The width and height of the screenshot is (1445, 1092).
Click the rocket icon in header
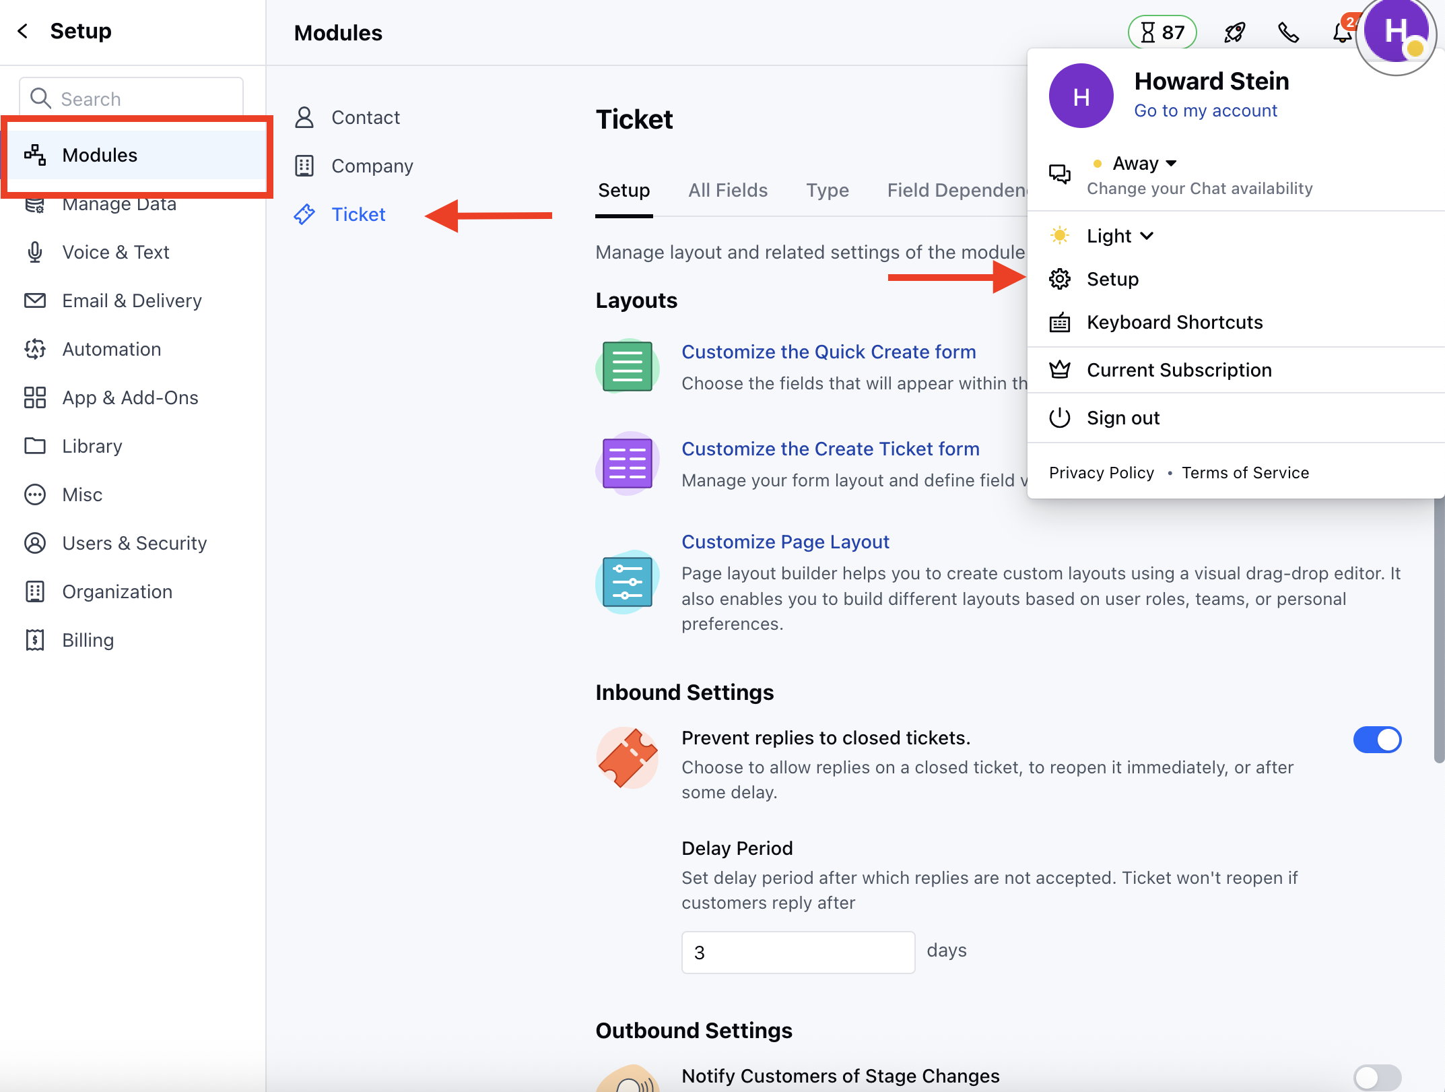1234,32
